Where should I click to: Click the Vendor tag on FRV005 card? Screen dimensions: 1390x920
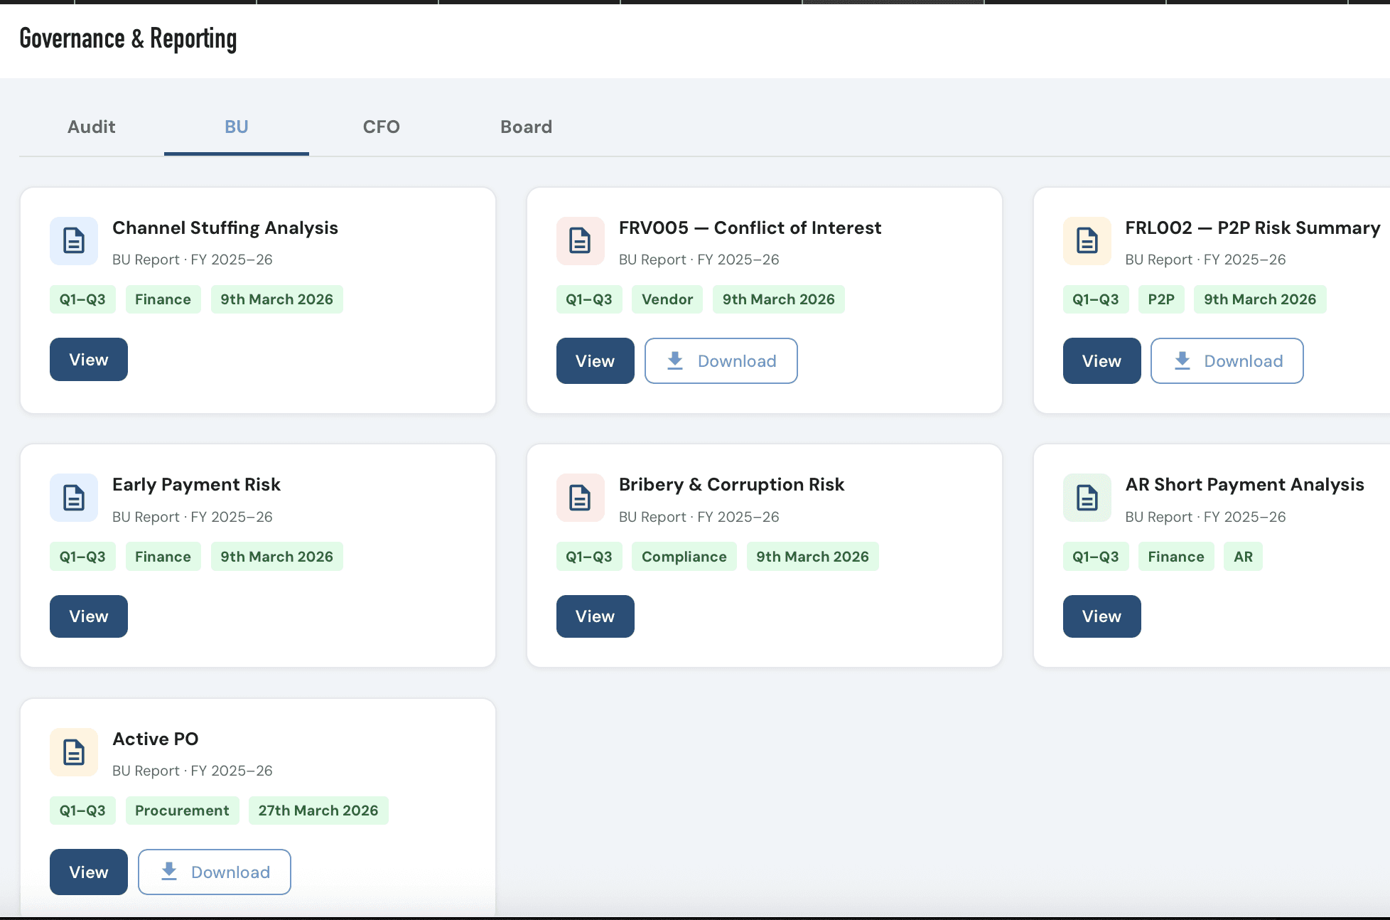click(667, 299)
